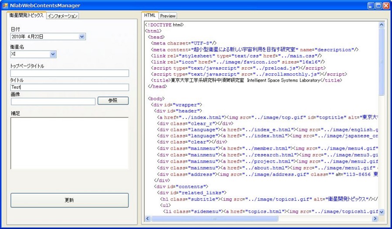Click the 画像 path input field
392x229 pixels.
click(53, 101)
